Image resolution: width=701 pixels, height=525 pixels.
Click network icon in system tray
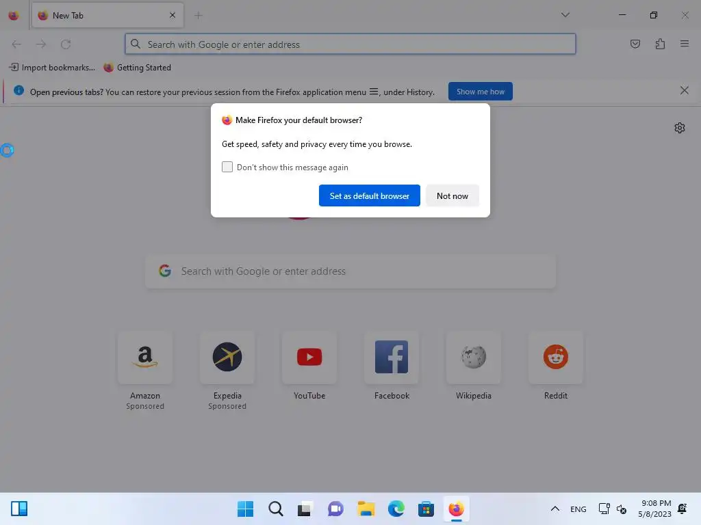(604, 509)
